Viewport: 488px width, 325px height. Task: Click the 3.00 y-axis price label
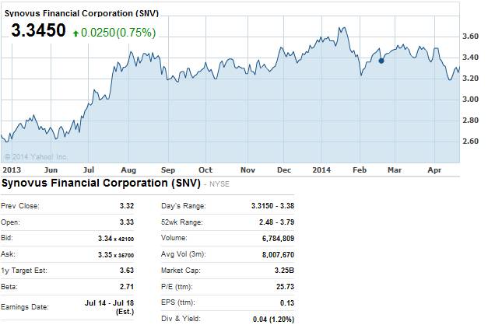coord(470,100)
